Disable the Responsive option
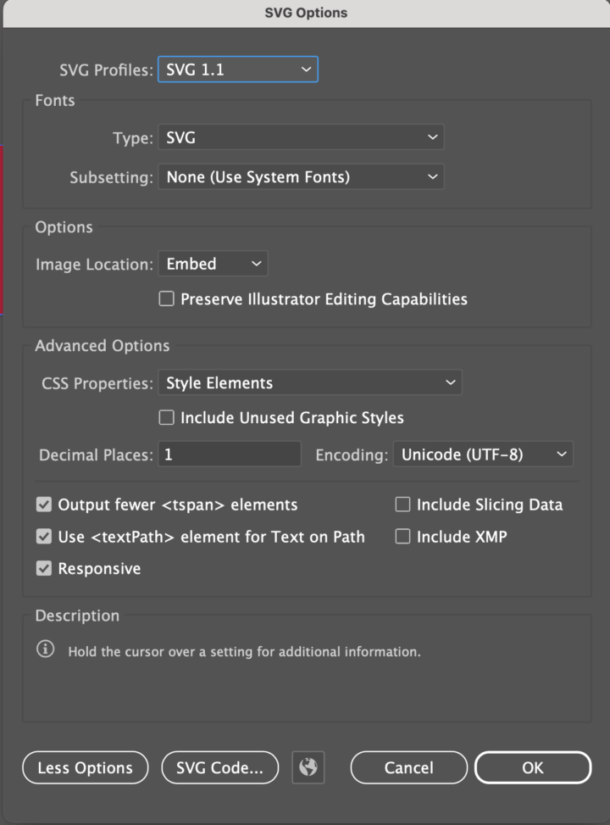 click(43, 568)
